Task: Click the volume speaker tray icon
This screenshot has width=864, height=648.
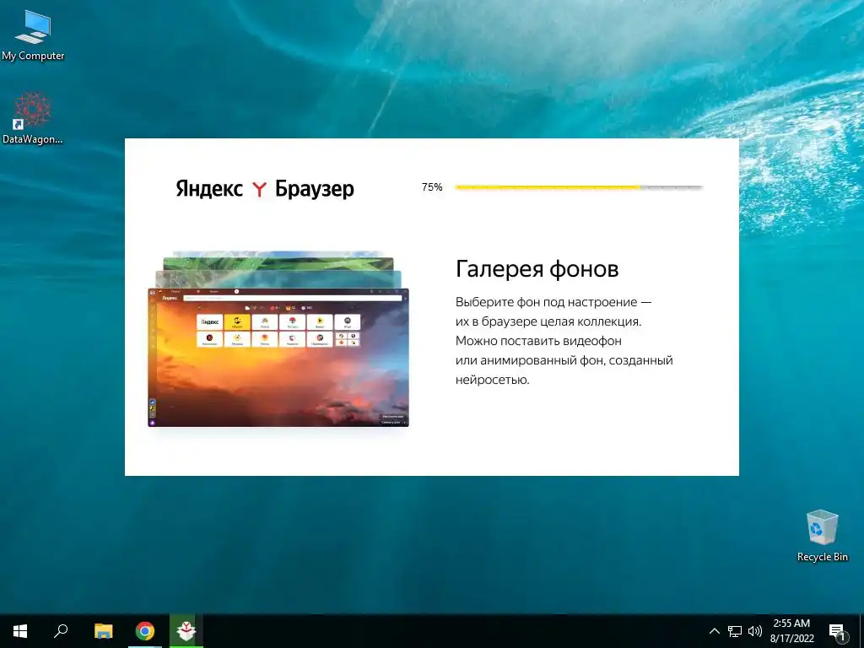Action: tap(755, 631)
